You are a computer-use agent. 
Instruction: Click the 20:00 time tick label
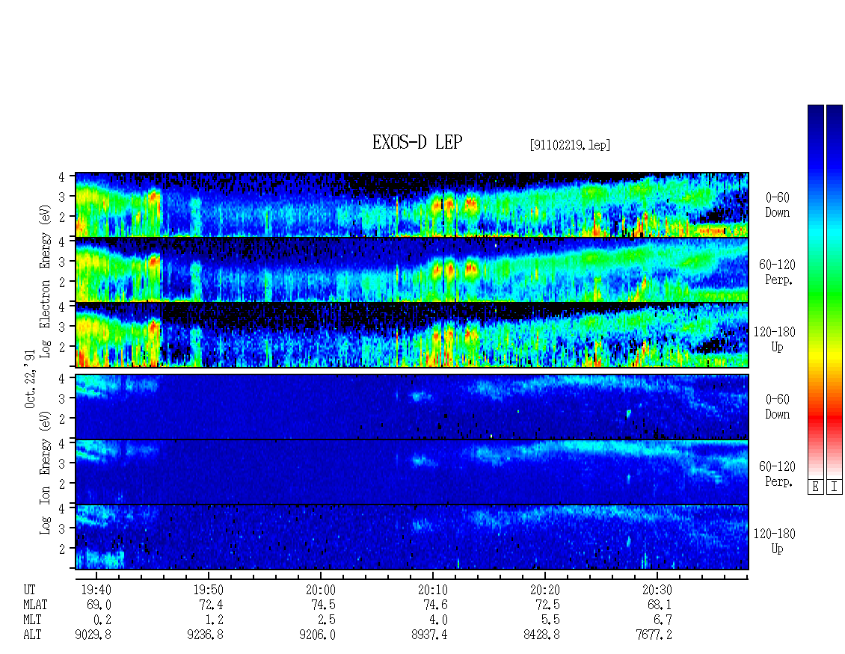point(320,590)
